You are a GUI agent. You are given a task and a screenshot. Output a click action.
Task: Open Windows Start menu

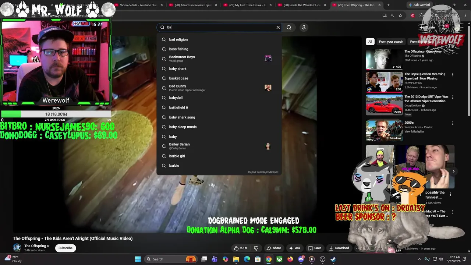pyautogui.click(x=138, y=259)
